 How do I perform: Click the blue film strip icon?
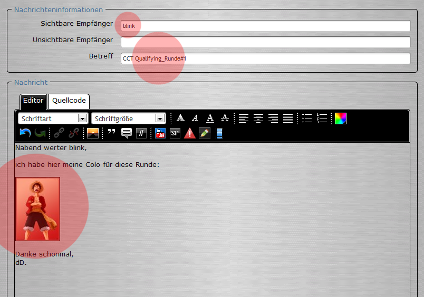pyautogui.click(x=219, y=133)
